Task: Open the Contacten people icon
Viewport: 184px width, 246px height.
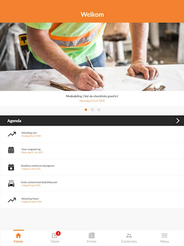Action: (x=129, y=235)
